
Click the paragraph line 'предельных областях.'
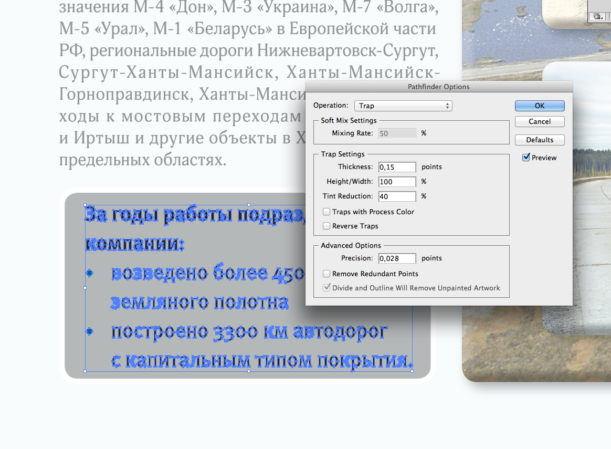143,160
